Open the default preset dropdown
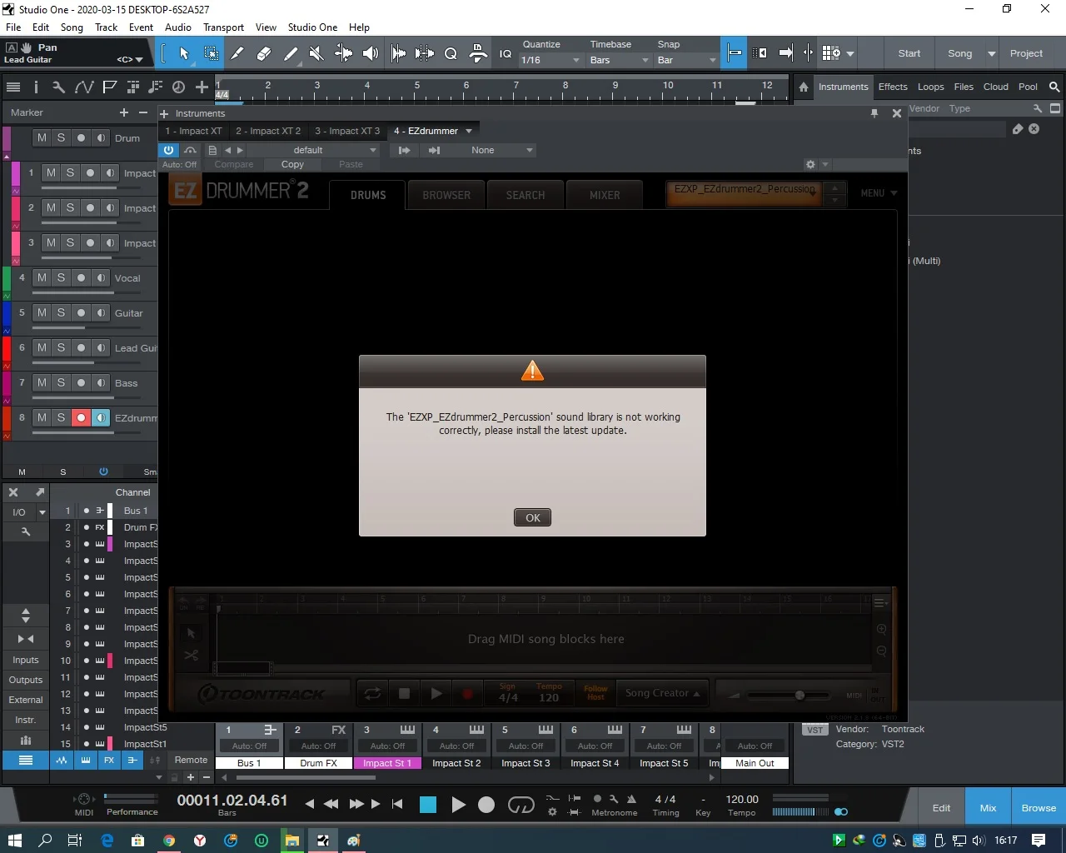The height and width of the screenshot is (853, 1066). click(313, 150)
